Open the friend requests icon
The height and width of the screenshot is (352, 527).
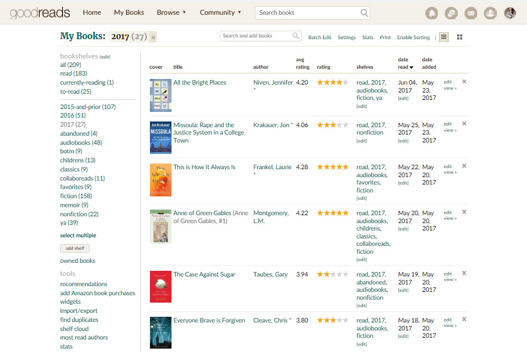490,13
